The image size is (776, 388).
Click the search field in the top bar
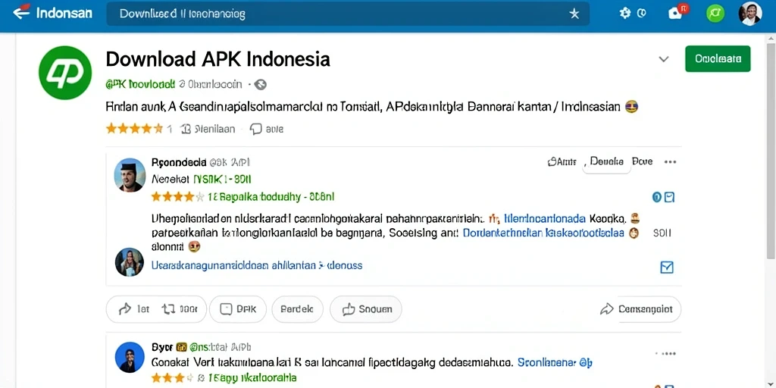pos(348,14)
